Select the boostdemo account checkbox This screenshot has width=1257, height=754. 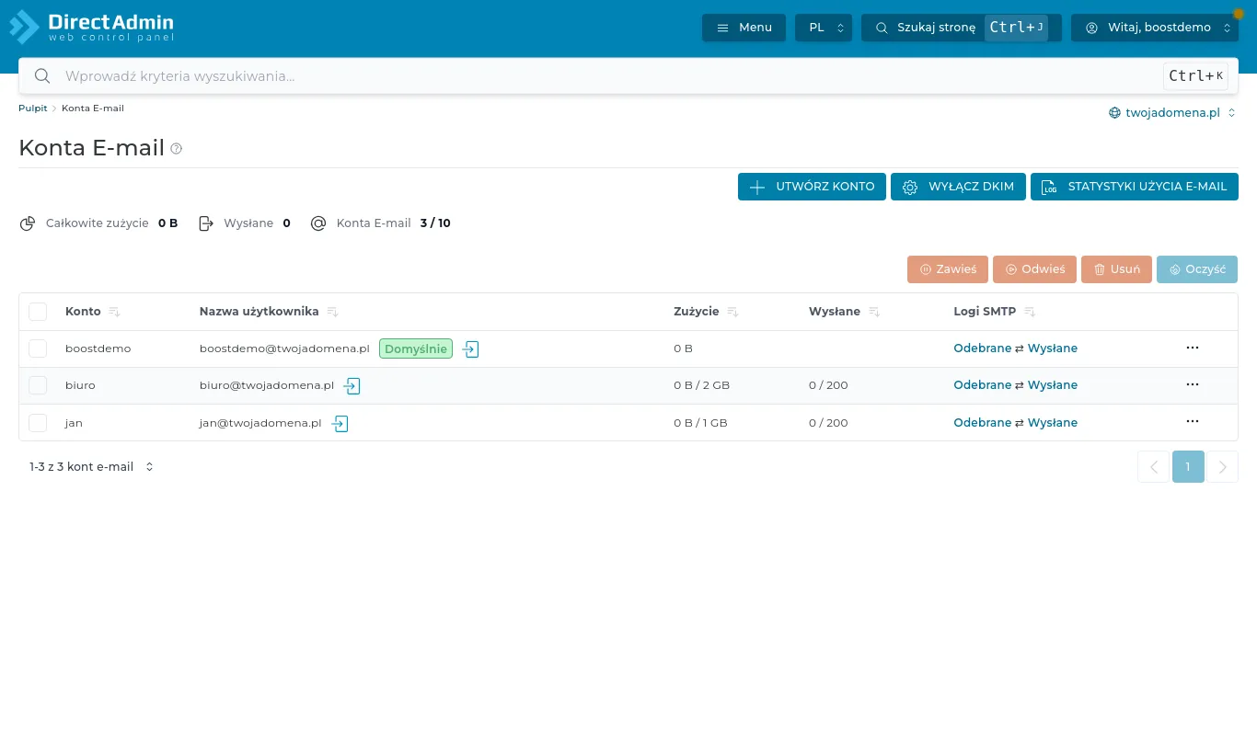pos(38,348)
